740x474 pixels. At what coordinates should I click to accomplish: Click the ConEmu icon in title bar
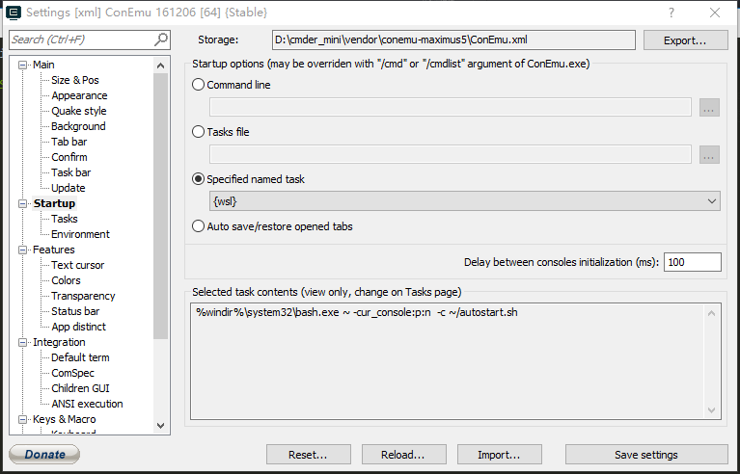[x=14, y=13]
